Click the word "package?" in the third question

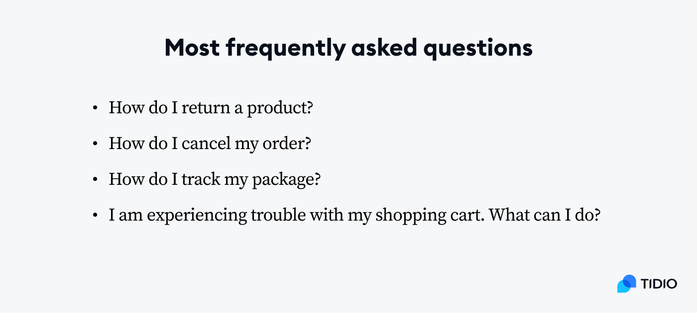point(286,180)
